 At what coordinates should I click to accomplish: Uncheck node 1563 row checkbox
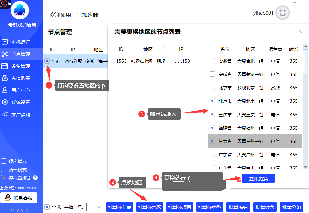[x=47, y=61]
